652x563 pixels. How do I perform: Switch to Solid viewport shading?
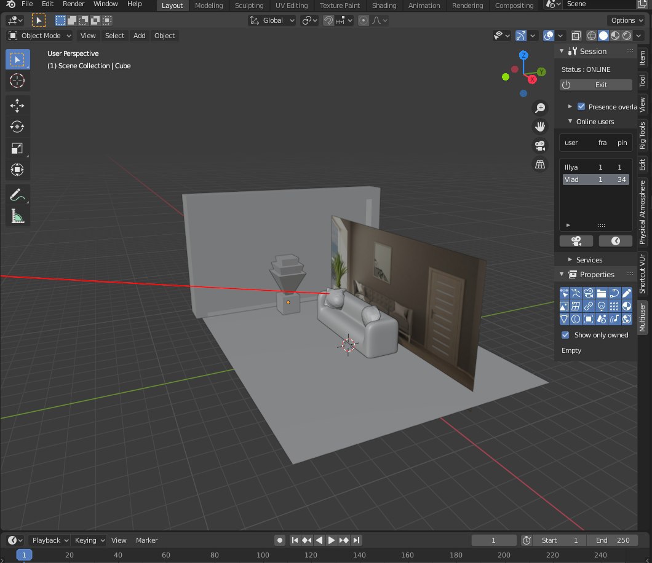tap(603, 36)
